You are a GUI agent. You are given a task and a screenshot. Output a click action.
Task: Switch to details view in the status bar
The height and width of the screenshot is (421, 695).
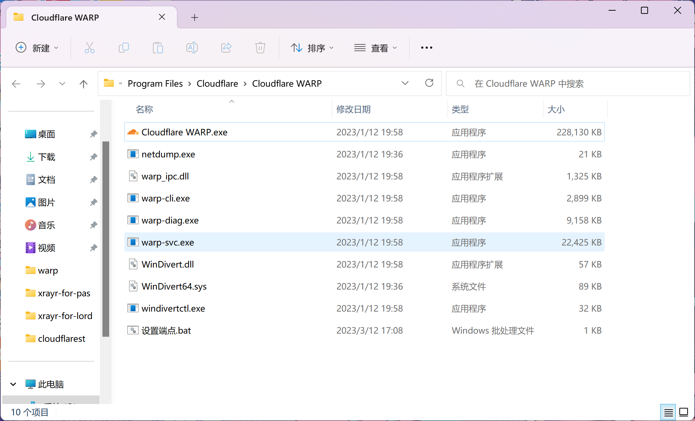[668, 412]
